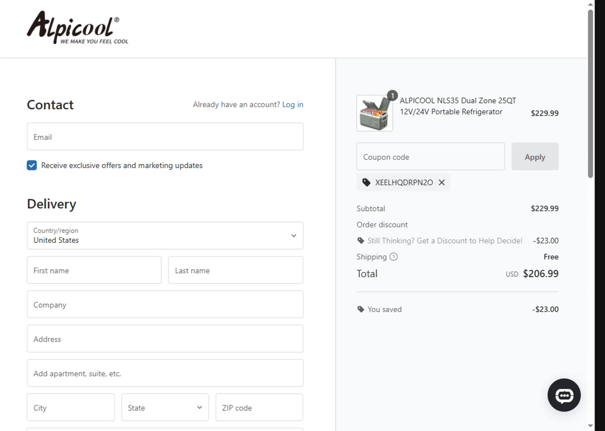Follow the Log in link
Viewport: 605px width, 431px height.
click(293, 104)
